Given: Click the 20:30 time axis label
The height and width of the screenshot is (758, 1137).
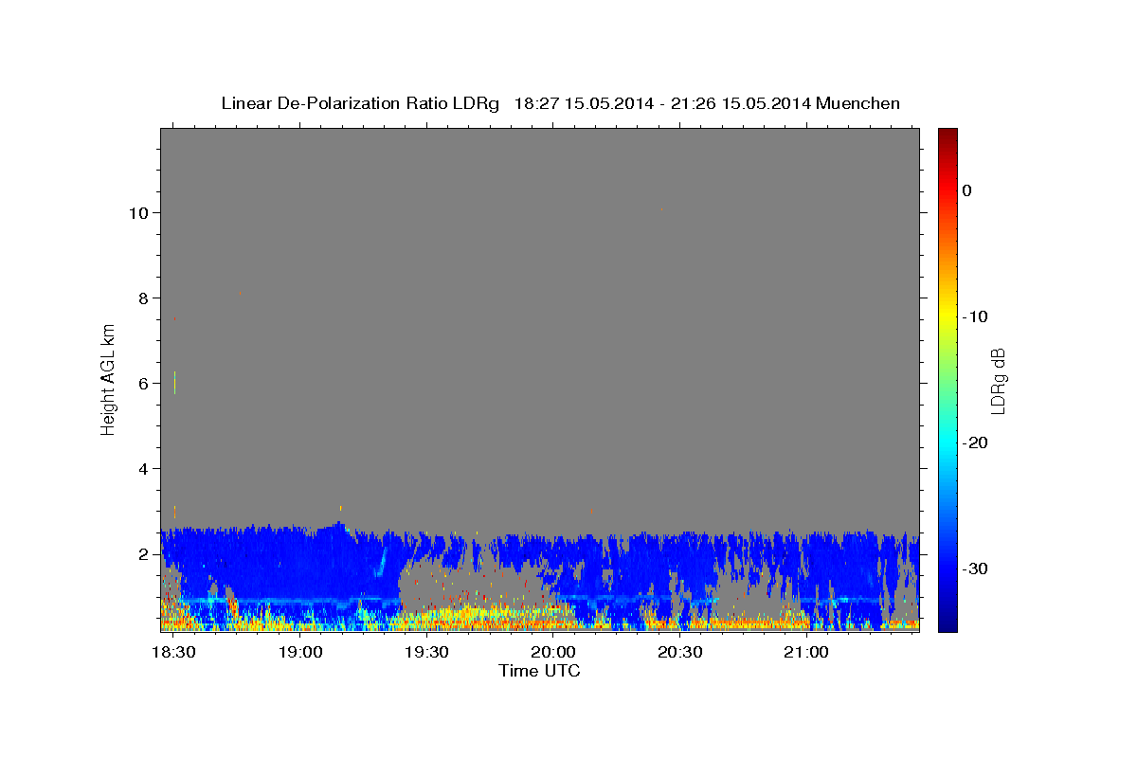Looking at the screenshot, I should pyautogui.click(x=679, y=653).
